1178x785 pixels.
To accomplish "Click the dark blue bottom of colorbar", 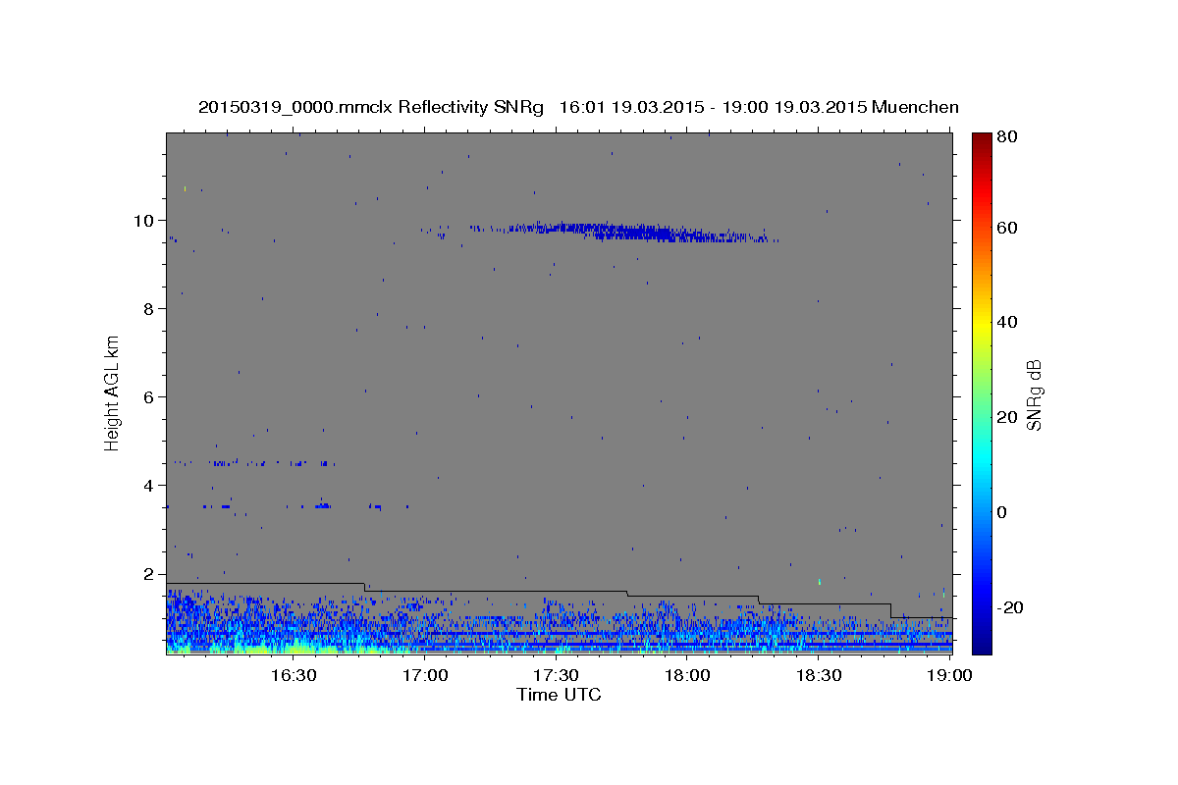I will [982, 643].
